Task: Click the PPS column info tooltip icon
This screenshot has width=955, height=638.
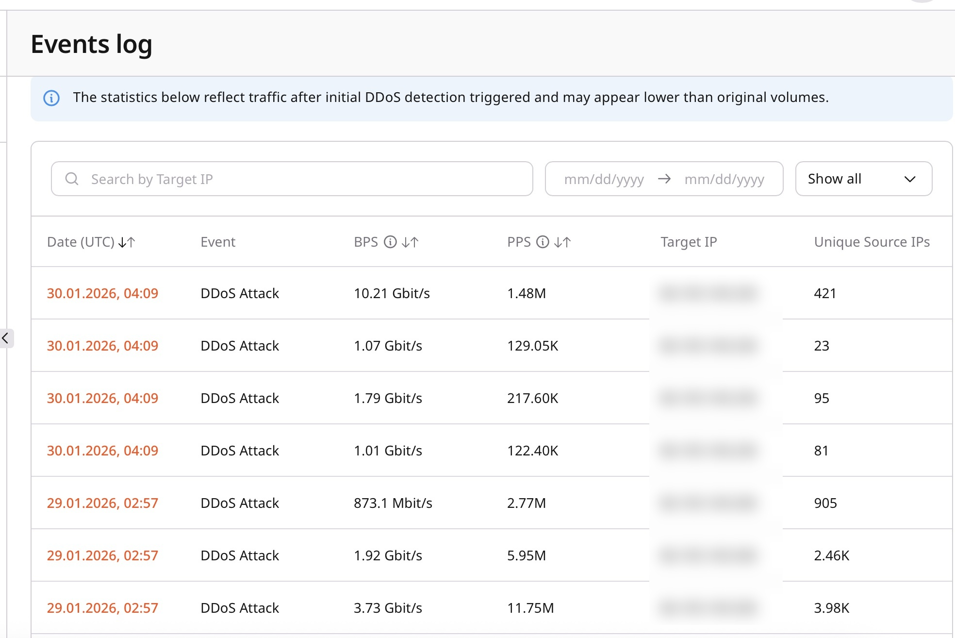Action: tap(543, 242)
